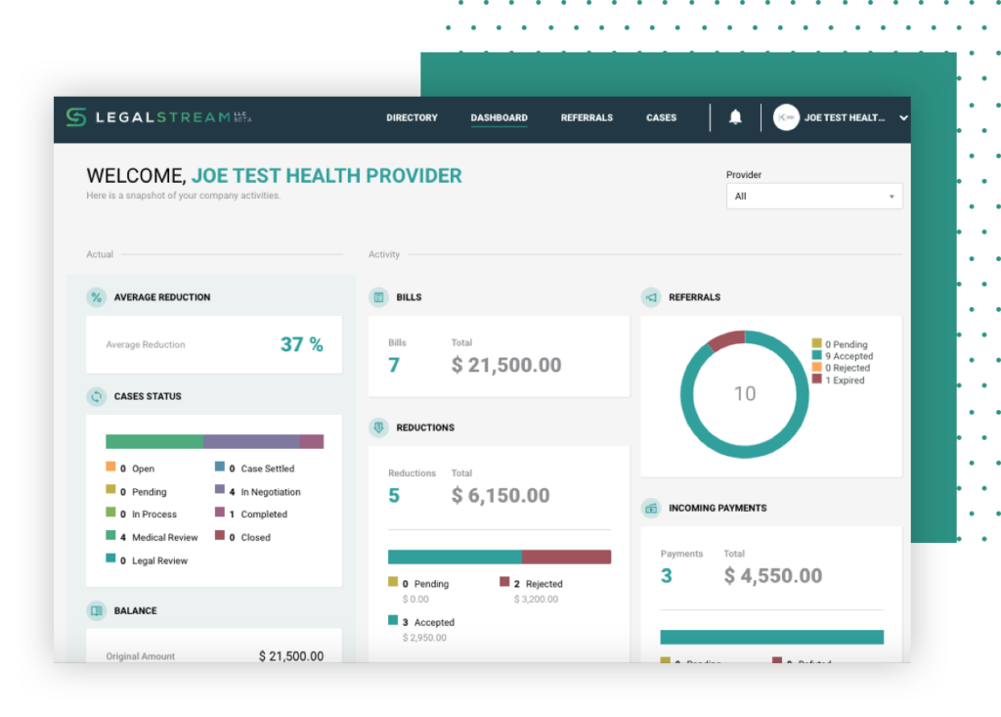Image resolution: width=1001 pixels, height=717 pixels.
Task: Click the 1 Completed legend entry
Action: [x=251, y=515]
